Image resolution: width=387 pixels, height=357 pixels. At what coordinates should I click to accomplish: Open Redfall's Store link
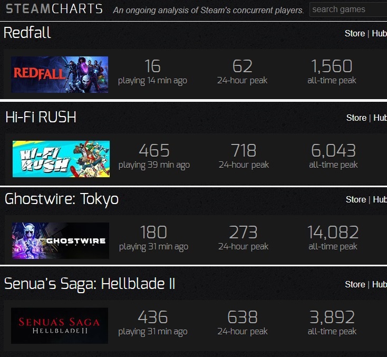(355, 33)
